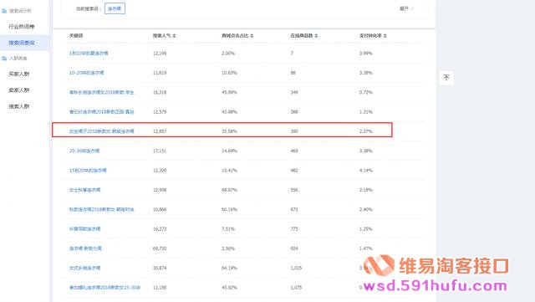Sort by 搜索人气 column arrows
The width and height of the screenshot is (535, 302).
(174, 35)
